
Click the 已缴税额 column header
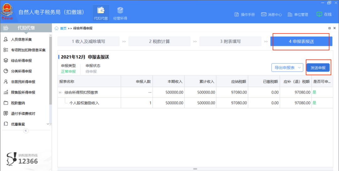[x=264, y=82]
